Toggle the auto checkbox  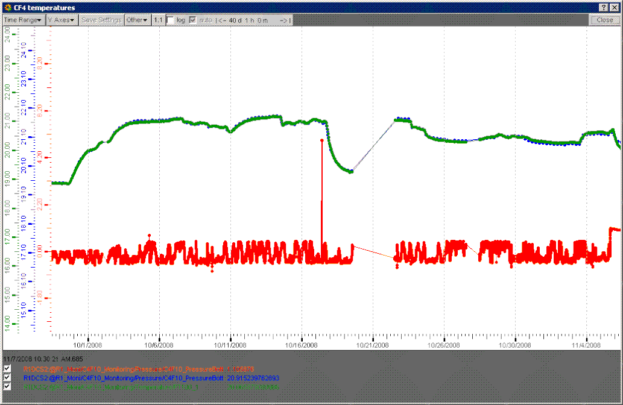pos(193,20)
